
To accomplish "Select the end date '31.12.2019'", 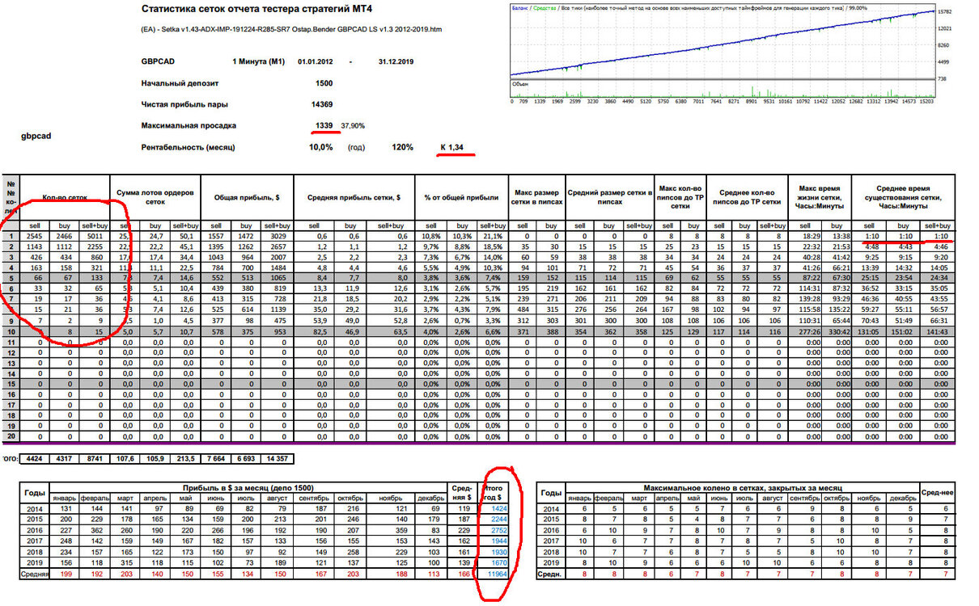I will [396, 61].
